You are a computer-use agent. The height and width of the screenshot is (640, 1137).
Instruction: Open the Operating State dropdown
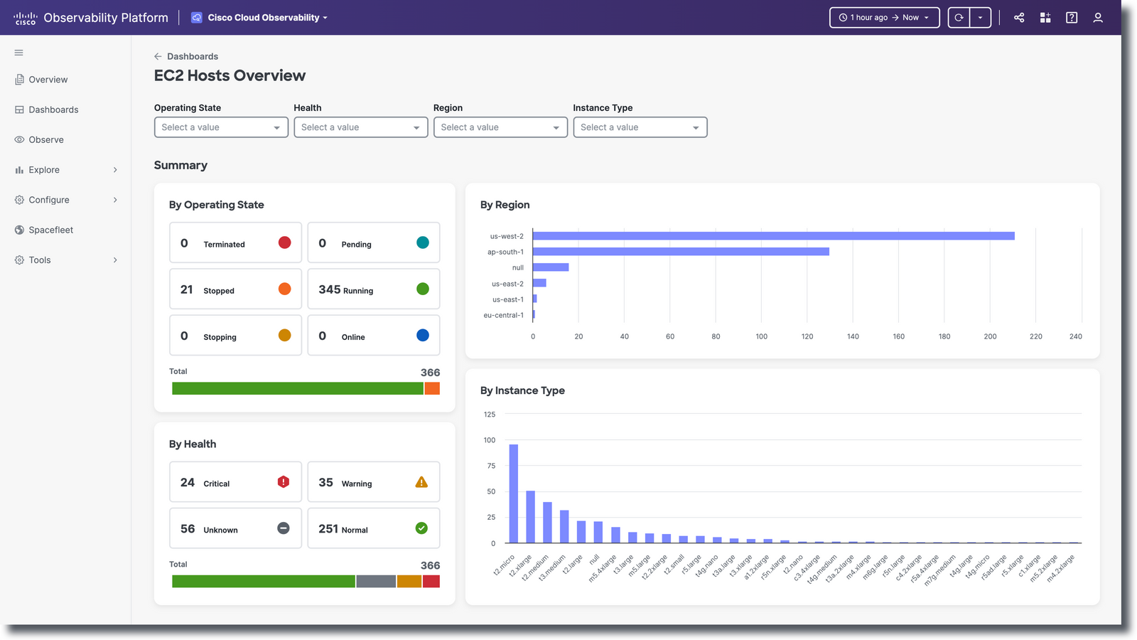tap(220, 127)
